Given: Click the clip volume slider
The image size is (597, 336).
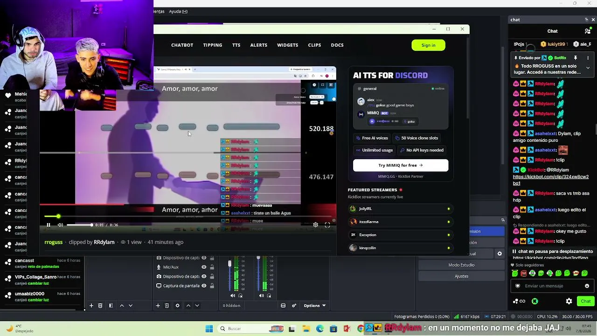Looking at the screenshot, I should pos(79,225).
